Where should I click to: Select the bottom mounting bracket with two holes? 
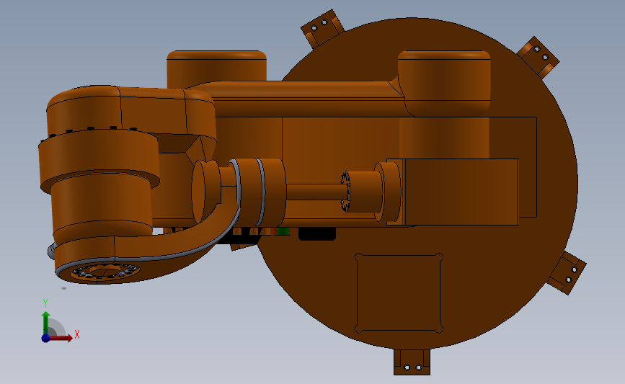[x=412, y=362]
